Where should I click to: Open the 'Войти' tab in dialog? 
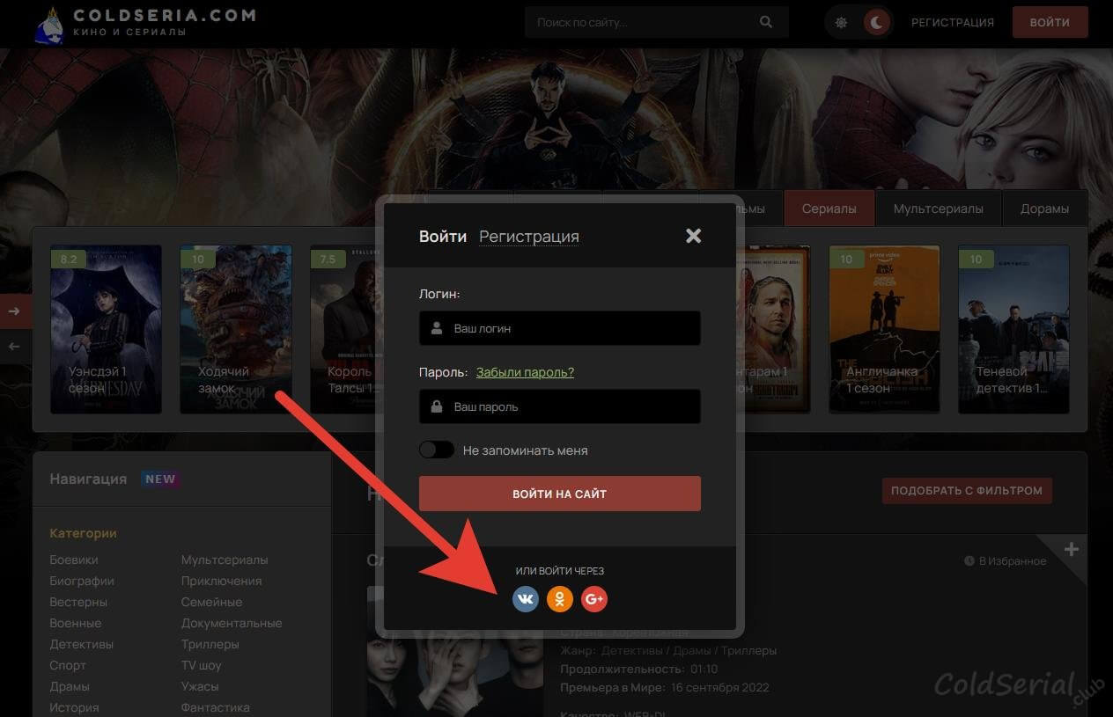[443, 236]
